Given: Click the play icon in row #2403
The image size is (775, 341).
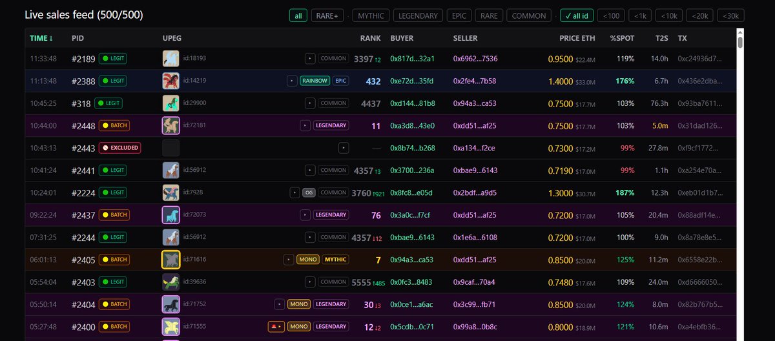Looking at the screenshot, I should click(x=310, y=282).
